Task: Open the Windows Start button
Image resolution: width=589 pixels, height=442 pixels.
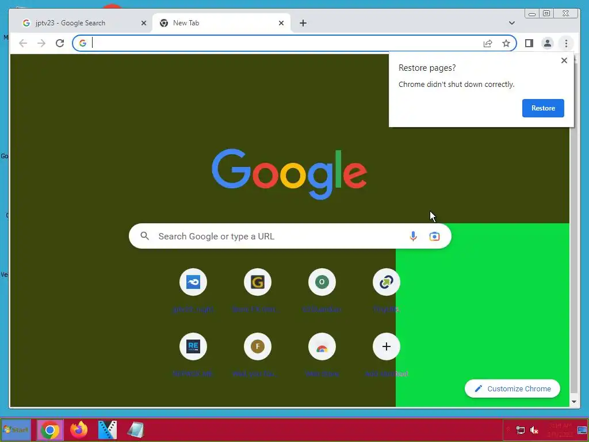Action: click(x=16, y=429)
